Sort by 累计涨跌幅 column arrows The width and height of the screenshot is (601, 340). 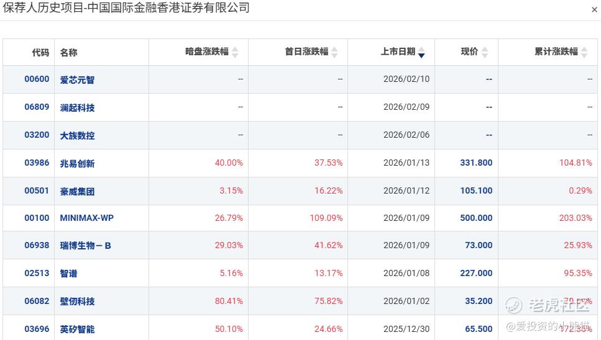tap(584, 51)
